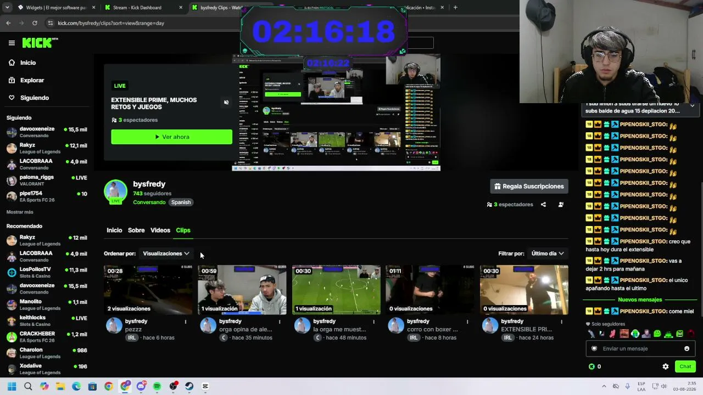Image resolution: width=703 pixels, height=395 pixels.
Task: Open options for the 'EXTENSIBLE PRI...' clip
Action: click(x=561, y=321)
